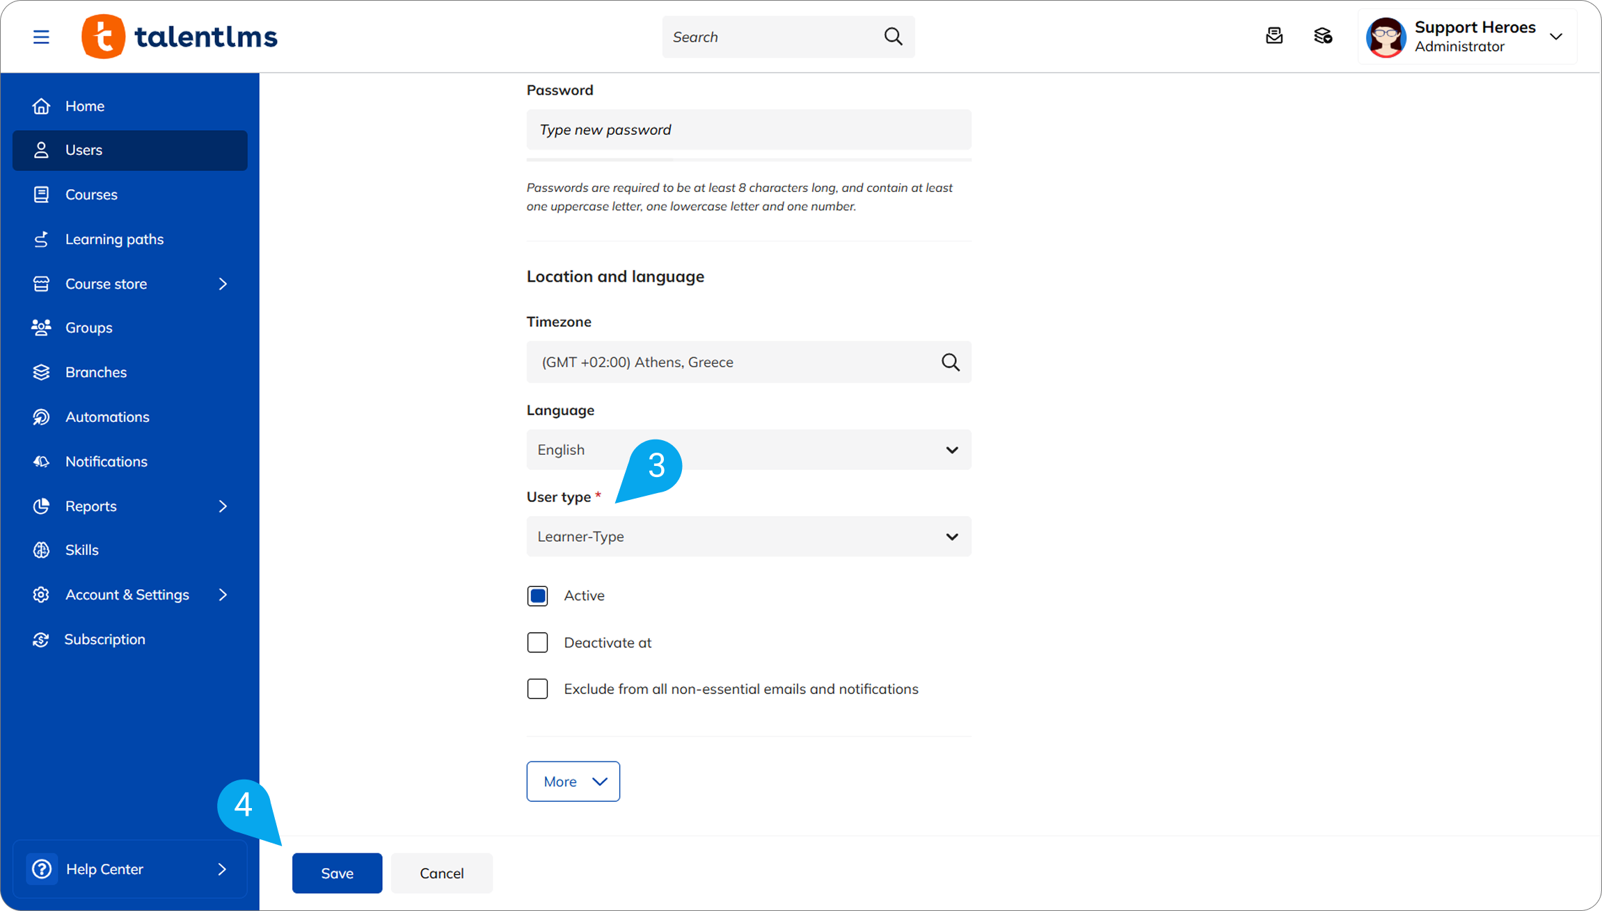Uncheck the Active checkbox
The width and height of the screenshot is (1602, 911).
(537, 596)
